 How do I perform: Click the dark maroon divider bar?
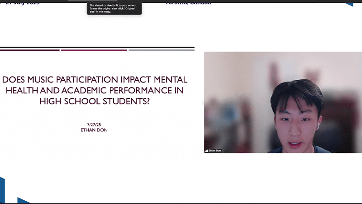tap(29, 50)
